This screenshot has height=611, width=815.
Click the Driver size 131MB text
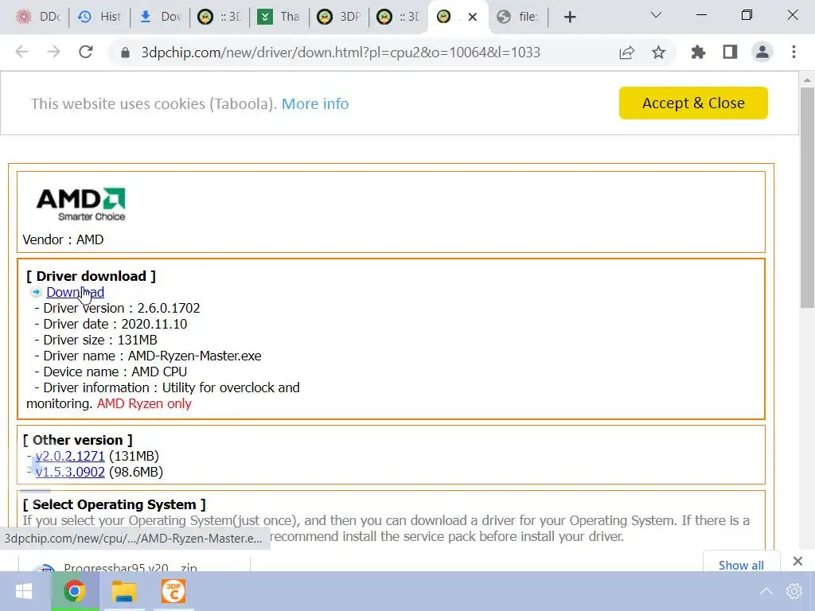tap(100, 340)
